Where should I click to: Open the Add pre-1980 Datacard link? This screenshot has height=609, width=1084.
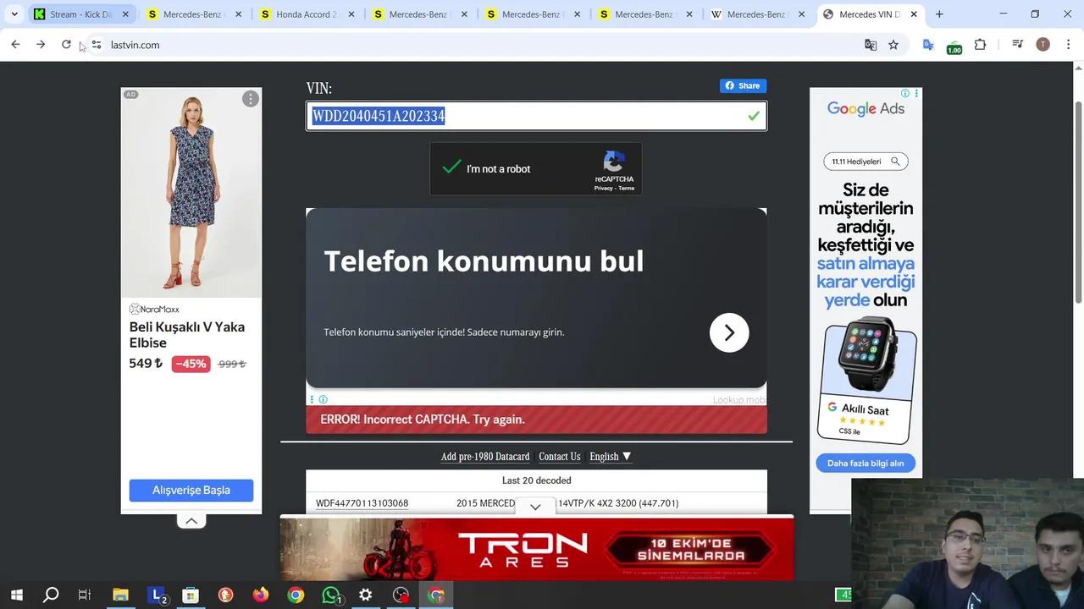[485, 457]
